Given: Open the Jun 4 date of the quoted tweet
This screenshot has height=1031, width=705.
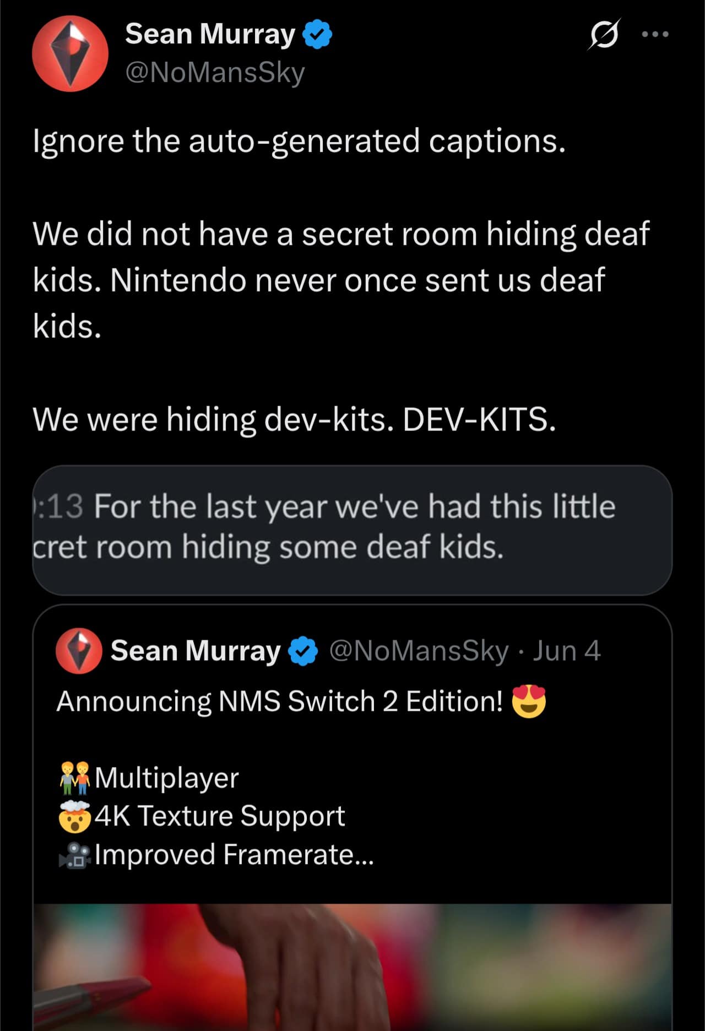Looking at the screenshot, I should pos(566,651).
